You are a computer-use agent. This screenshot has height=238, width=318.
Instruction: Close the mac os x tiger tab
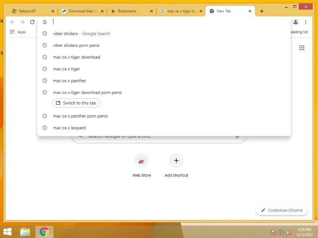click(201, 11)
